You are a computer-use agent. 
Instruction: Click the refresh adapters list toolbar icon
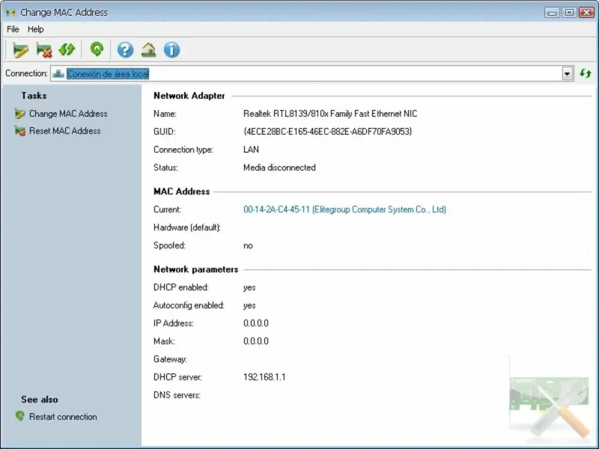tap(67, 49)
